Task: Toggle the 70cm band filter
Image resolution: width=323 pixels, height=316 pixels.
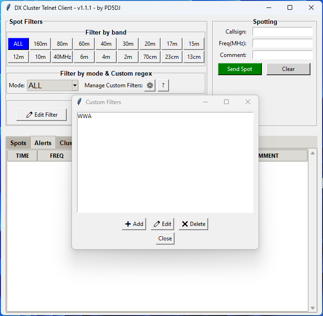Action: 150,57
